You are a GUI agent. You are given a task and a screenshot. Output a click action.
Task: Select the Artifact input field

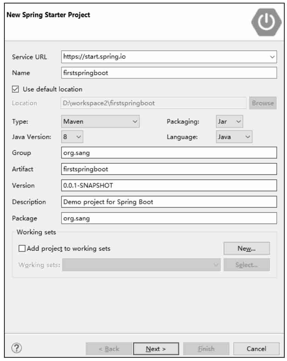[169, 169]
